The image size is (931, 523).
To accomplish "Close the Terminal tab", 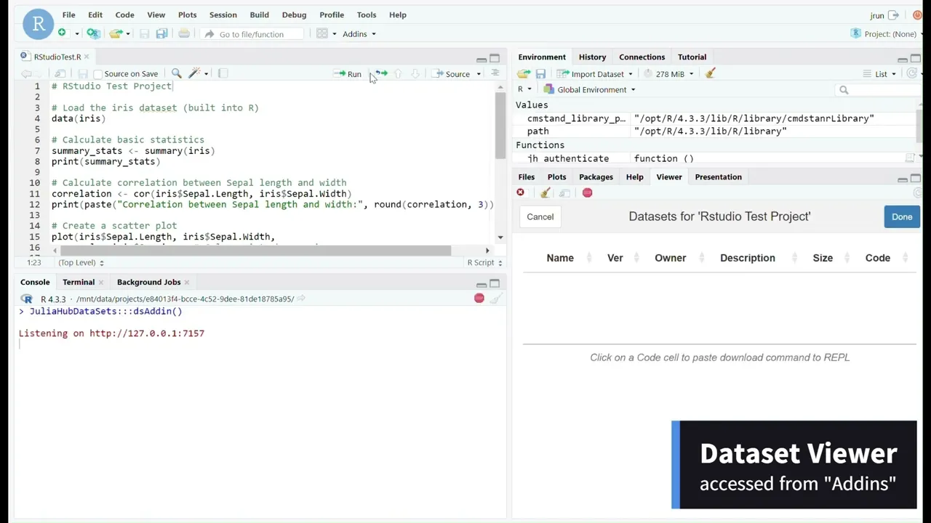I will pyautogui.click(x=100, y=282).
